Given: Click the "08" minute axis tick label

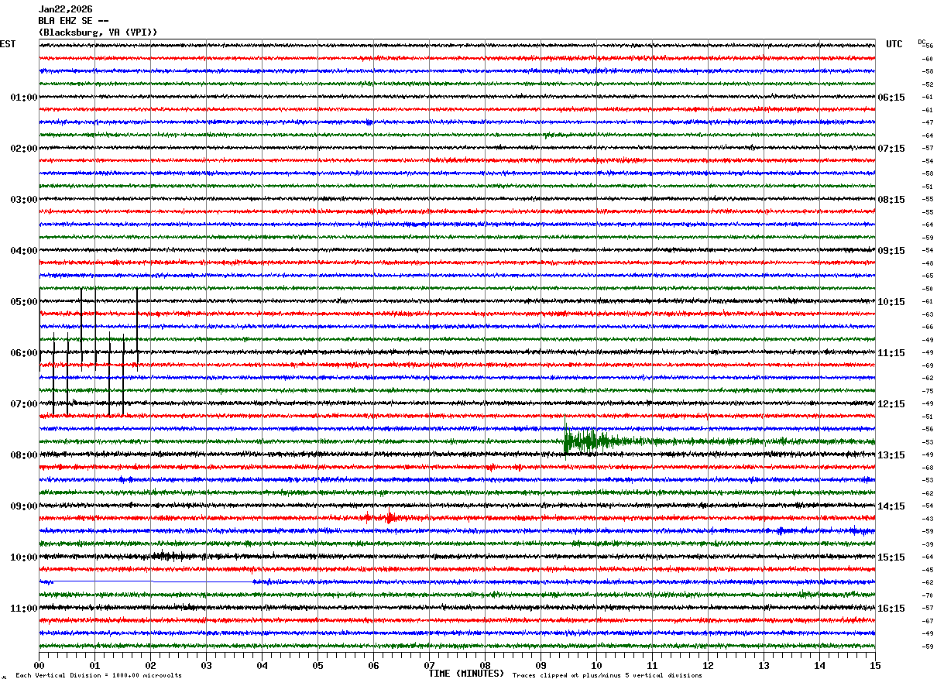Looking at the screenshot, I should click(x=485, y=665).
